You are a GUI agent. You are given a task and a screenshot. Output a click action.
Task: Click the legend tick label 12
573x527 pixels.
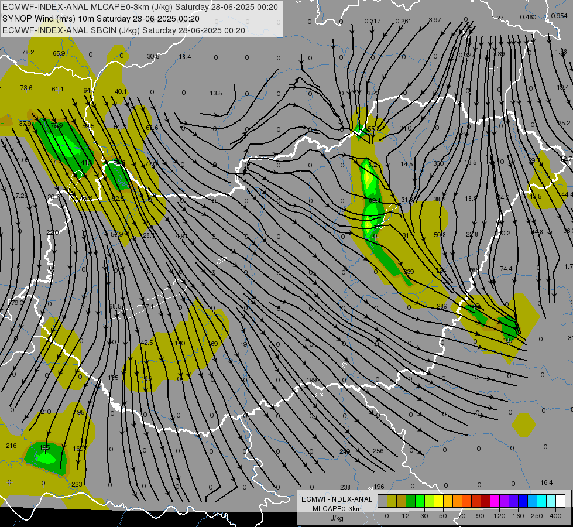click(x=406, y=516)
